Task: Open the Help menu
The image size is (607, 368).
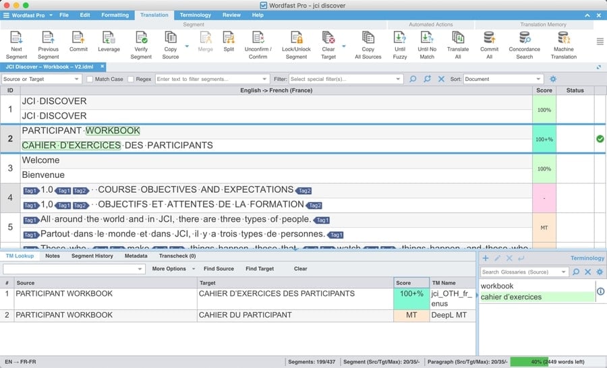Action: 258,15
